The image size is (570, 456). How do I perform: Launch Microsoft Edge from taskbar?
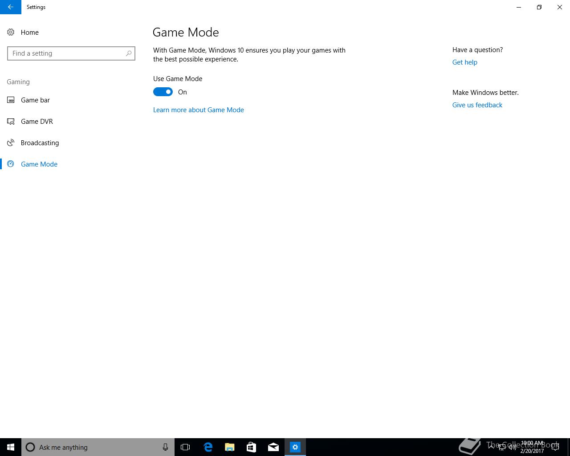[208, 447]
